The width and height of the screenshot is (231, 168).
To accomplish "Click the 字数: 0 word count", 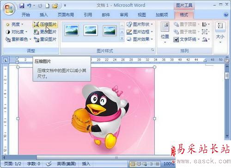I will (33, 164).
